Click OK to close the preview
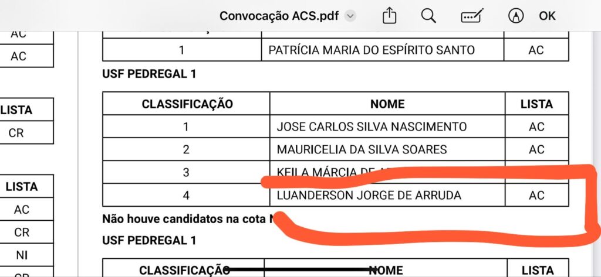 (x=547, y=16)
